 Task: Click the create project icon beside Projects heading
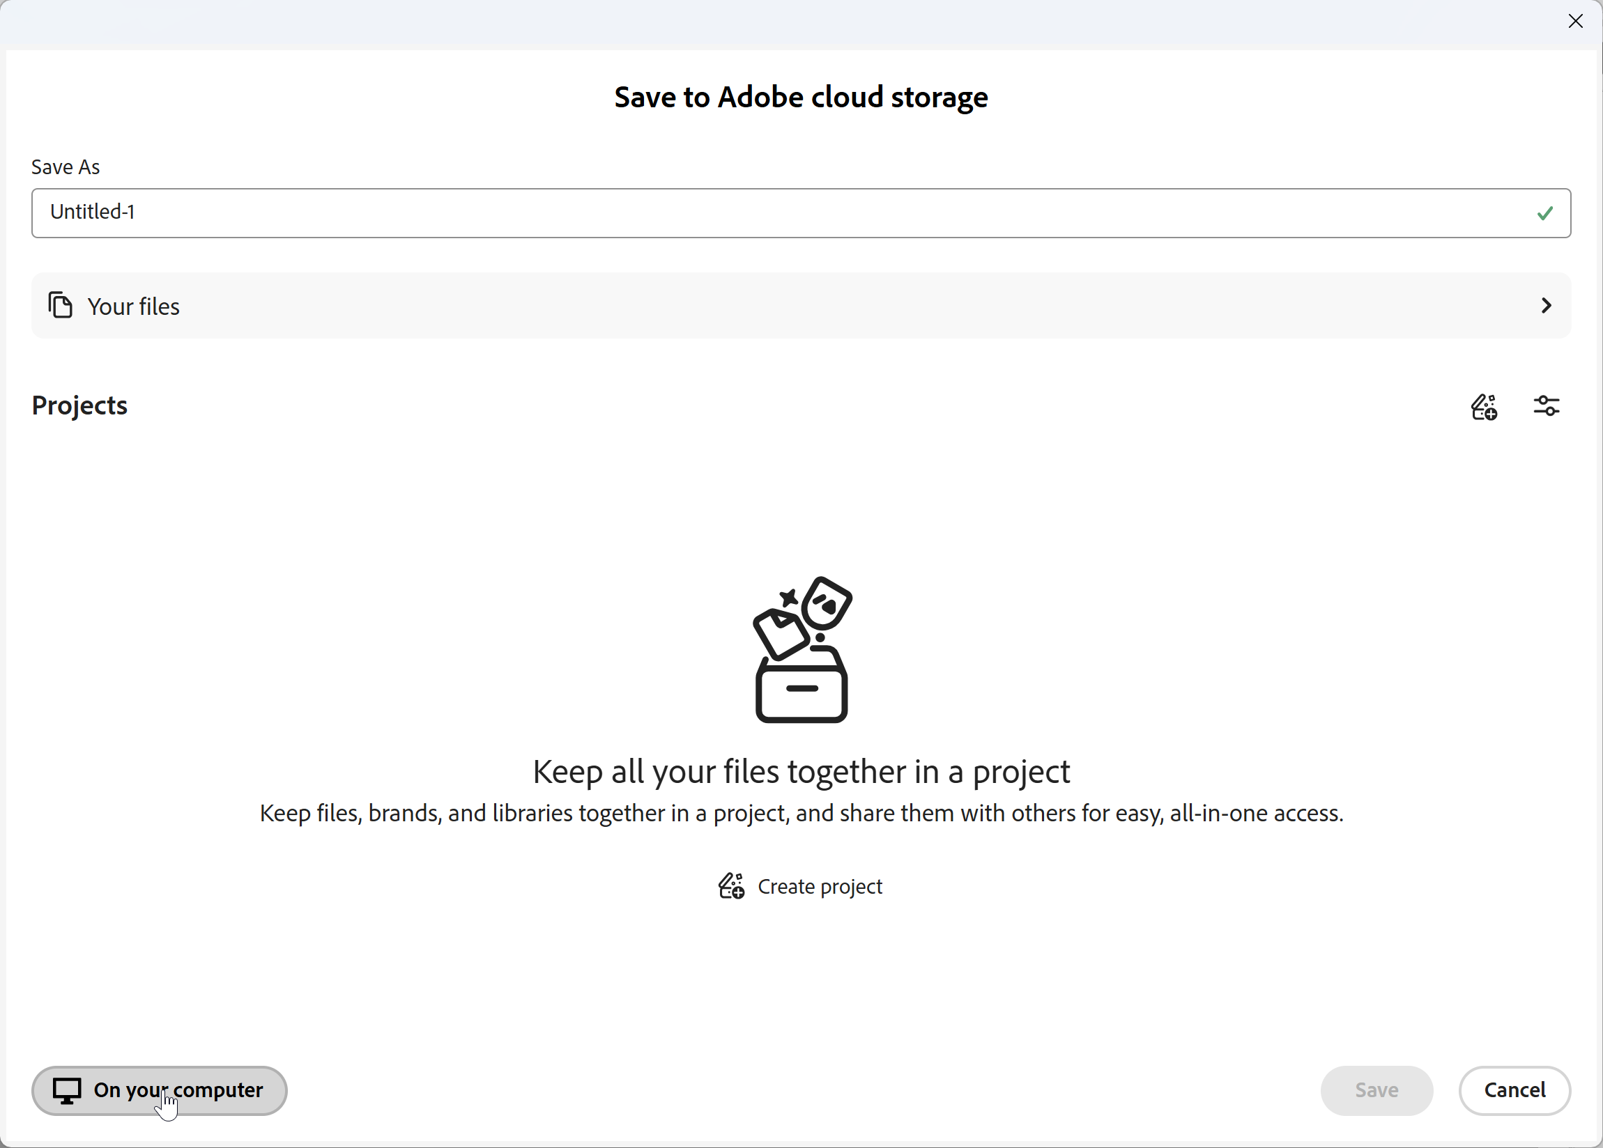[x=1485, y=407]
